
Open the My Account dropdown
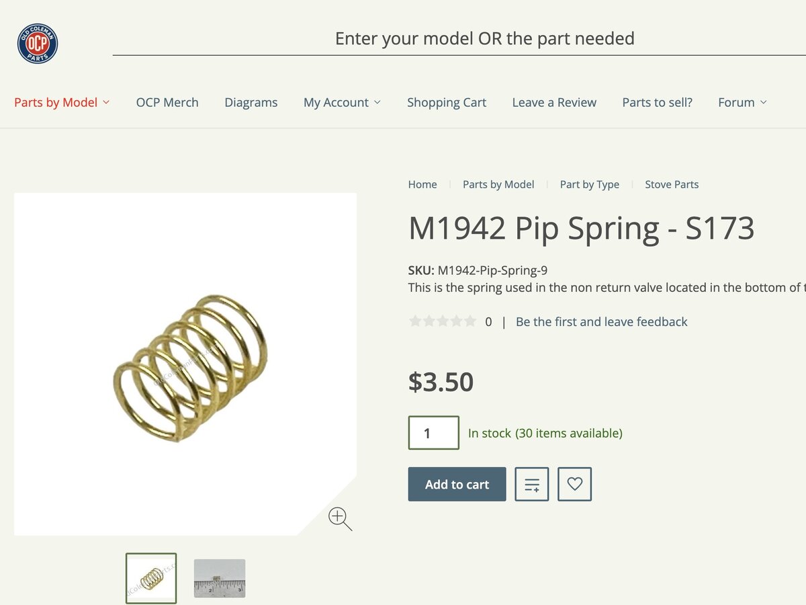pyautogui.click(x=342, y=102)
